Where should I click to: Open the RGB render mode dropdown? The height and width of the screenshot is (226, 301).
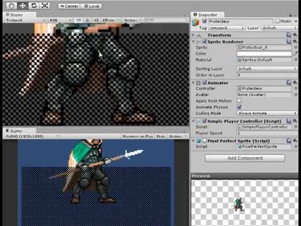click(x=61, y=20)
